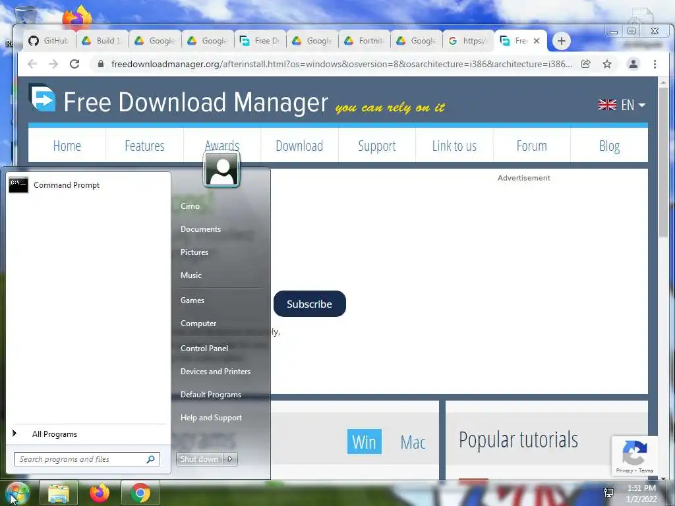Open File Explorer from the taskbar
Image resolution: width=675 pixels, height=506 pixels.
click(59, 493)
